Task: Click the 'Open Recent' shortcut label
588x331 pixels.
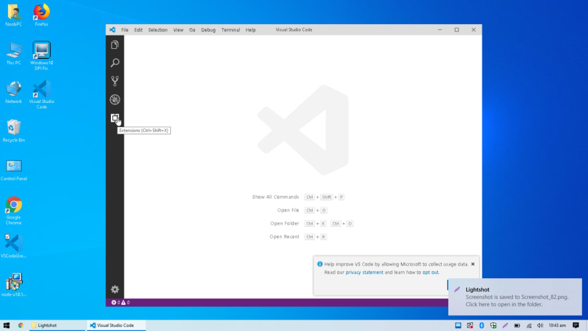Action: [284, 237]
